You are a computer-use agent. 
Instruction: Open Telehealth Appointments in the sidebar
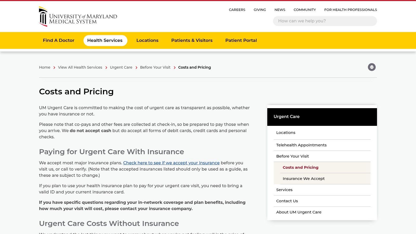[x=302, y=145]
